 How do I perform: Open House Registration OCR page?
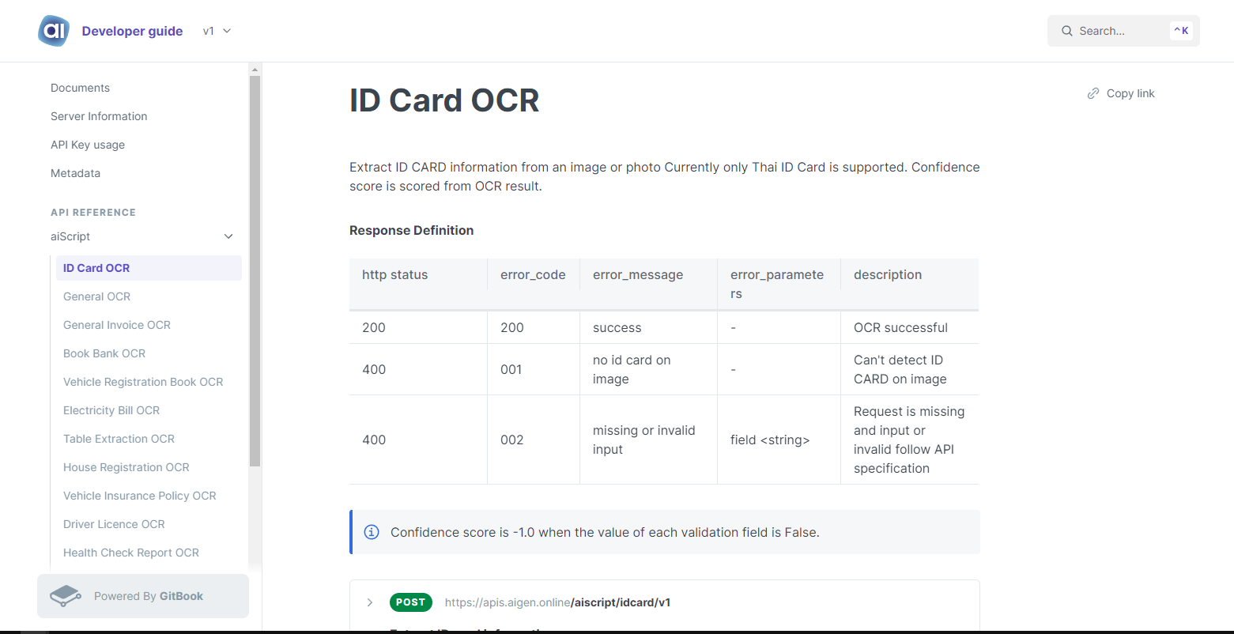pos(126,467)
